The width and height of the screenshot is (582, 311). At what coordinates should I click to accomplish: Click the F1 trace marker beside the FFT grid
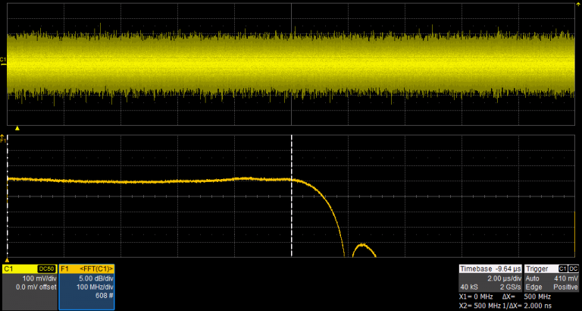[3, 141]
